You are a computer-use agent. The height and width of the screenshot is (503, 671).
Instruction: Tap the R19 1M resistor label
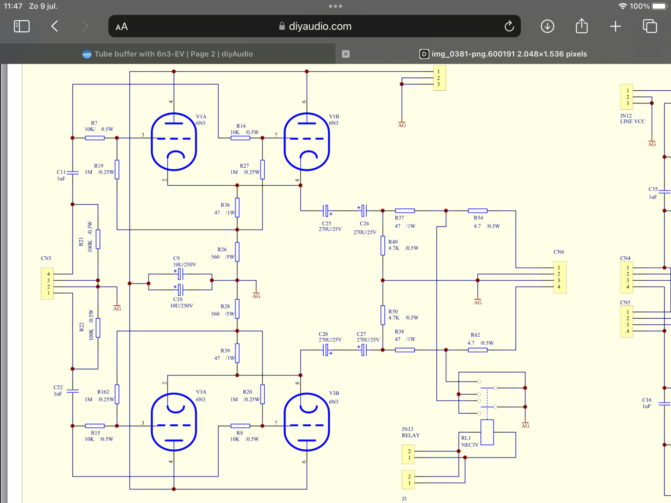click(x=100, y=169)
